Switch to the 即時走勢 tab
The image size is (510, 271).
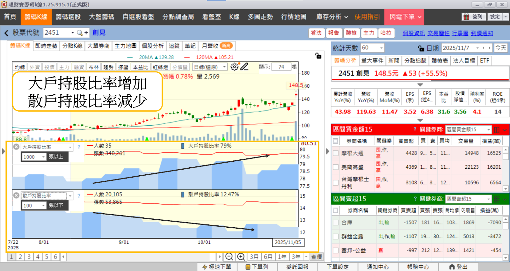tap(46, 46)
